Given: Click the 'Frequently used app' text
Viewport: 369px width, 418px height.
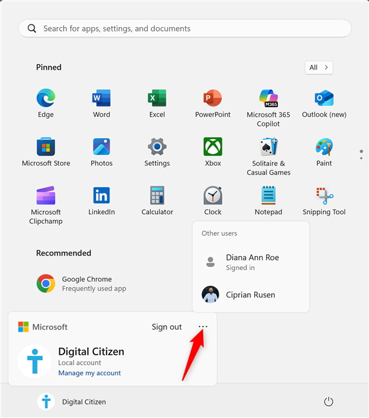Looking at the screenshot, I should click(94, 289).
